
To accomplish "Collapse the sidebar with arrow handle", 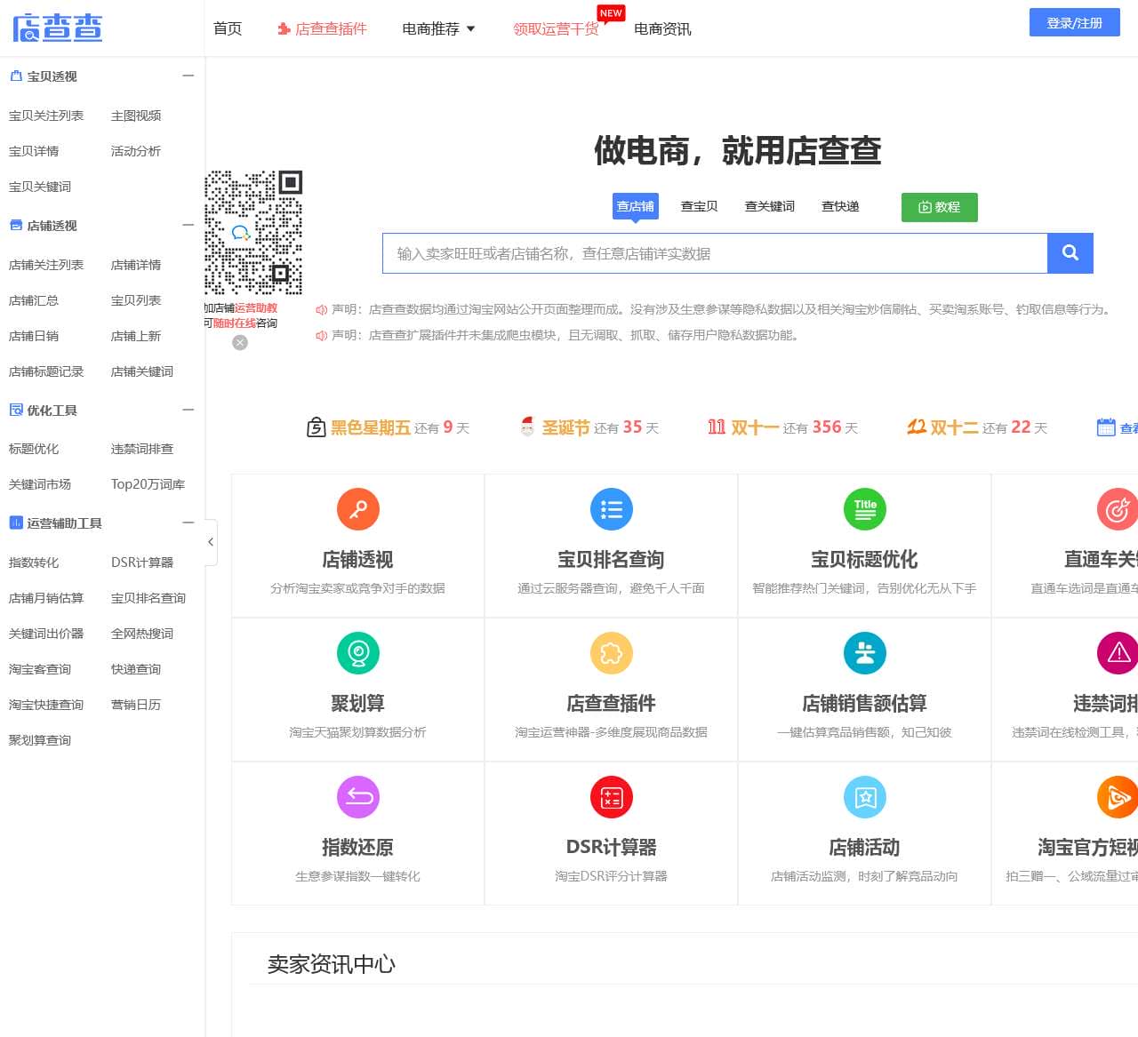I will click(x=211, y=542).
